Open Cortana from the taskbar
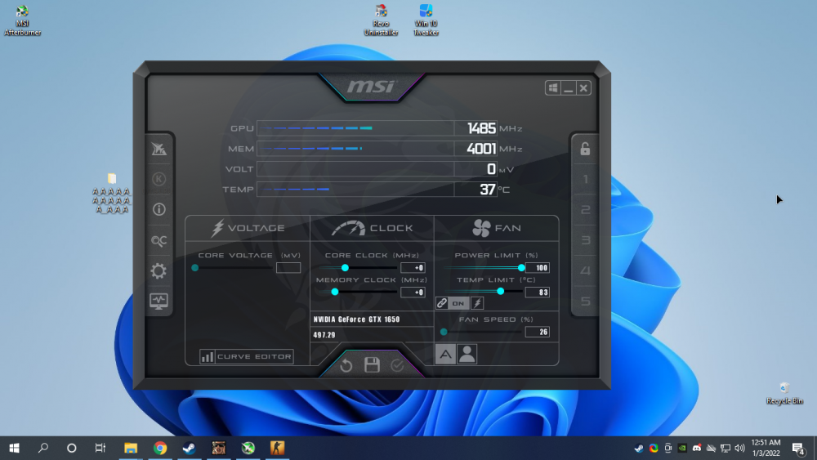Viewport: 817px width, 460px height. [71, 448]
